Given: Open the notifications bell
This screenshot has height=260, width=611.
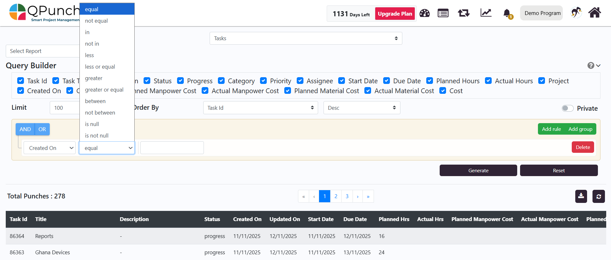Looking at the screenshot, I should point(507,13).
